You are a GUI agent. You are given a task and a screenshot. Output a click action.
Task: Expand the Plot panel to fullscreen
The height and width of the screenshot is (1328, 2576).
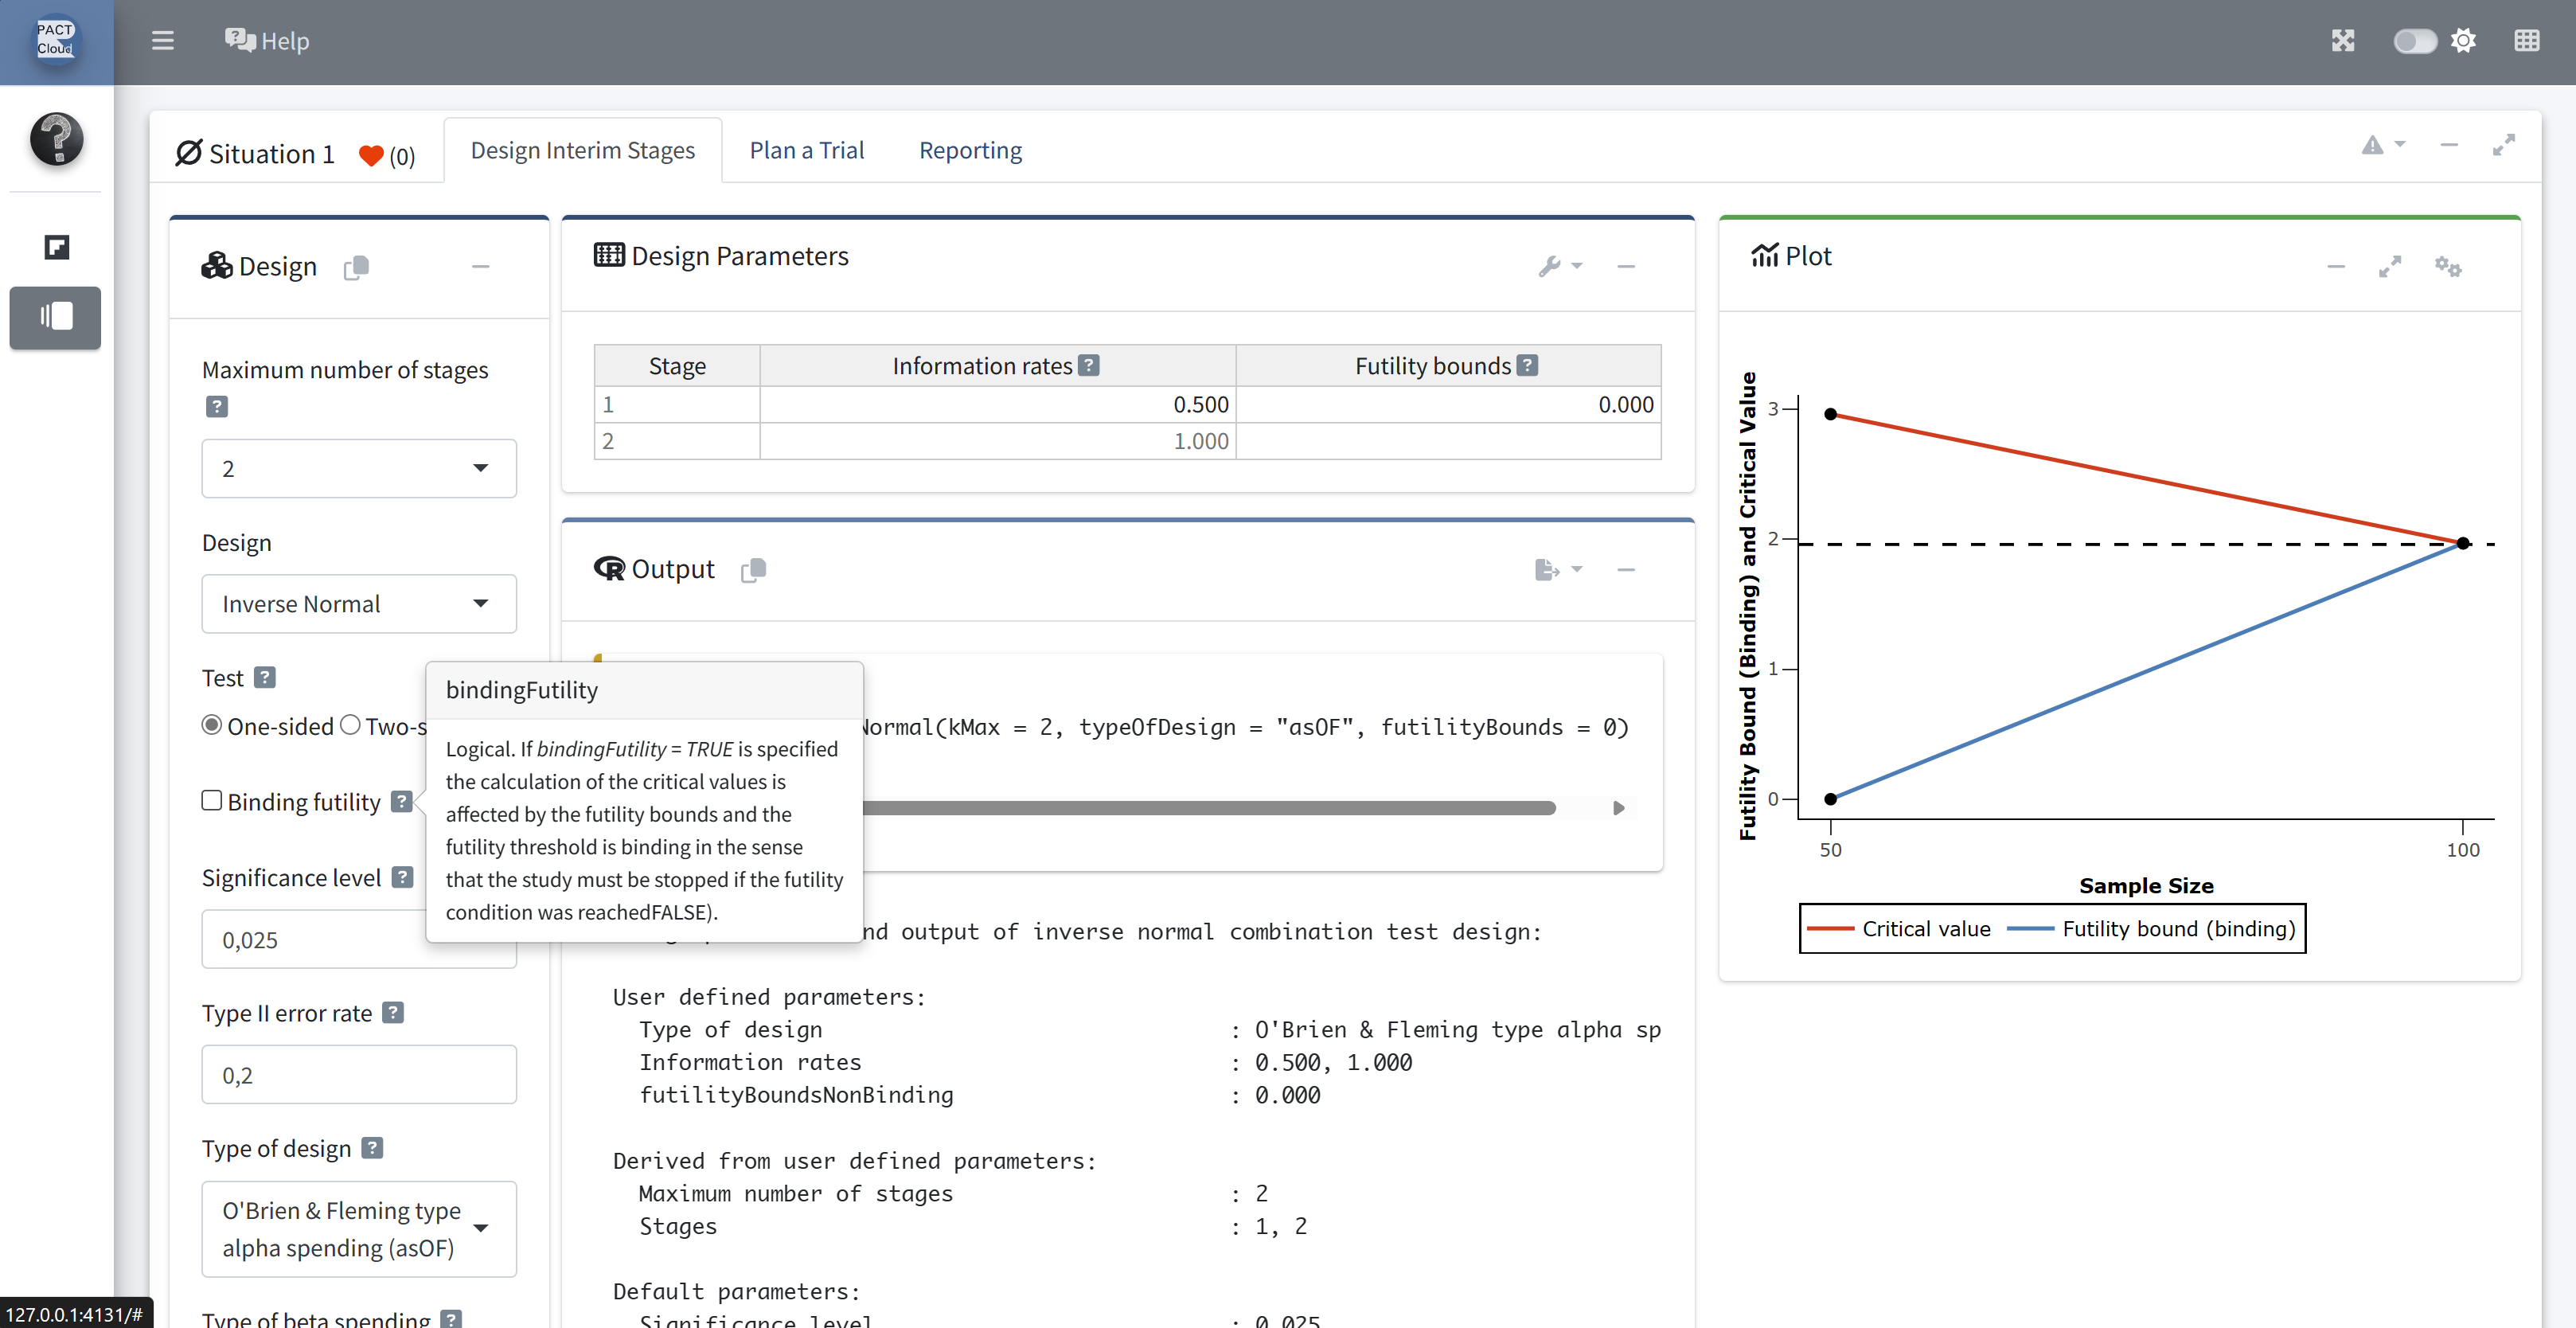(x=2389, y=266)
